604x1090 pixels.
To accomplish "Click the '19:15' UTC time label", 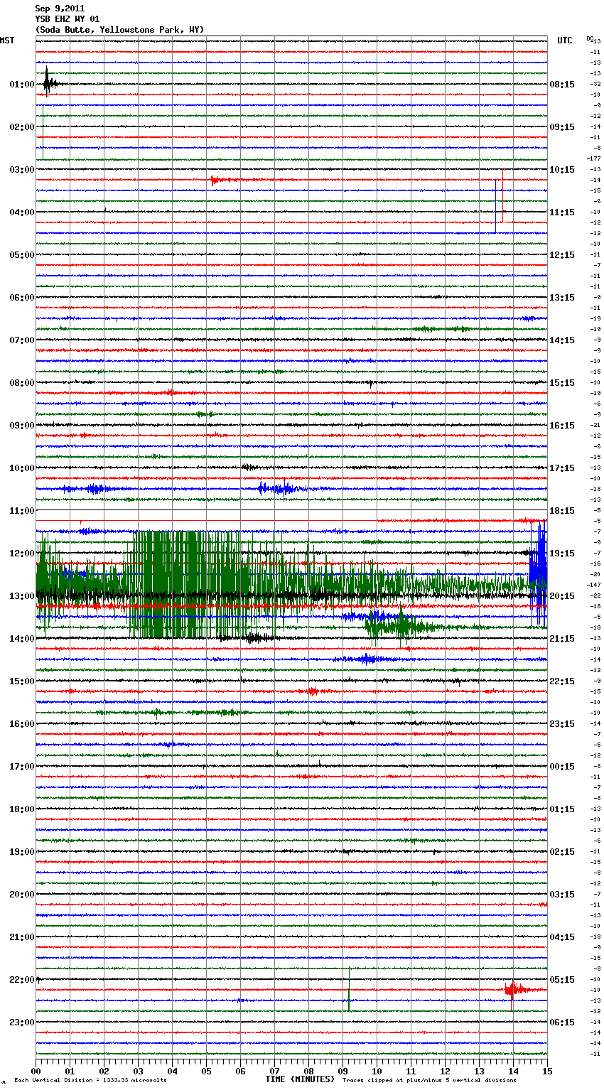I will click(x=562, y=554).
